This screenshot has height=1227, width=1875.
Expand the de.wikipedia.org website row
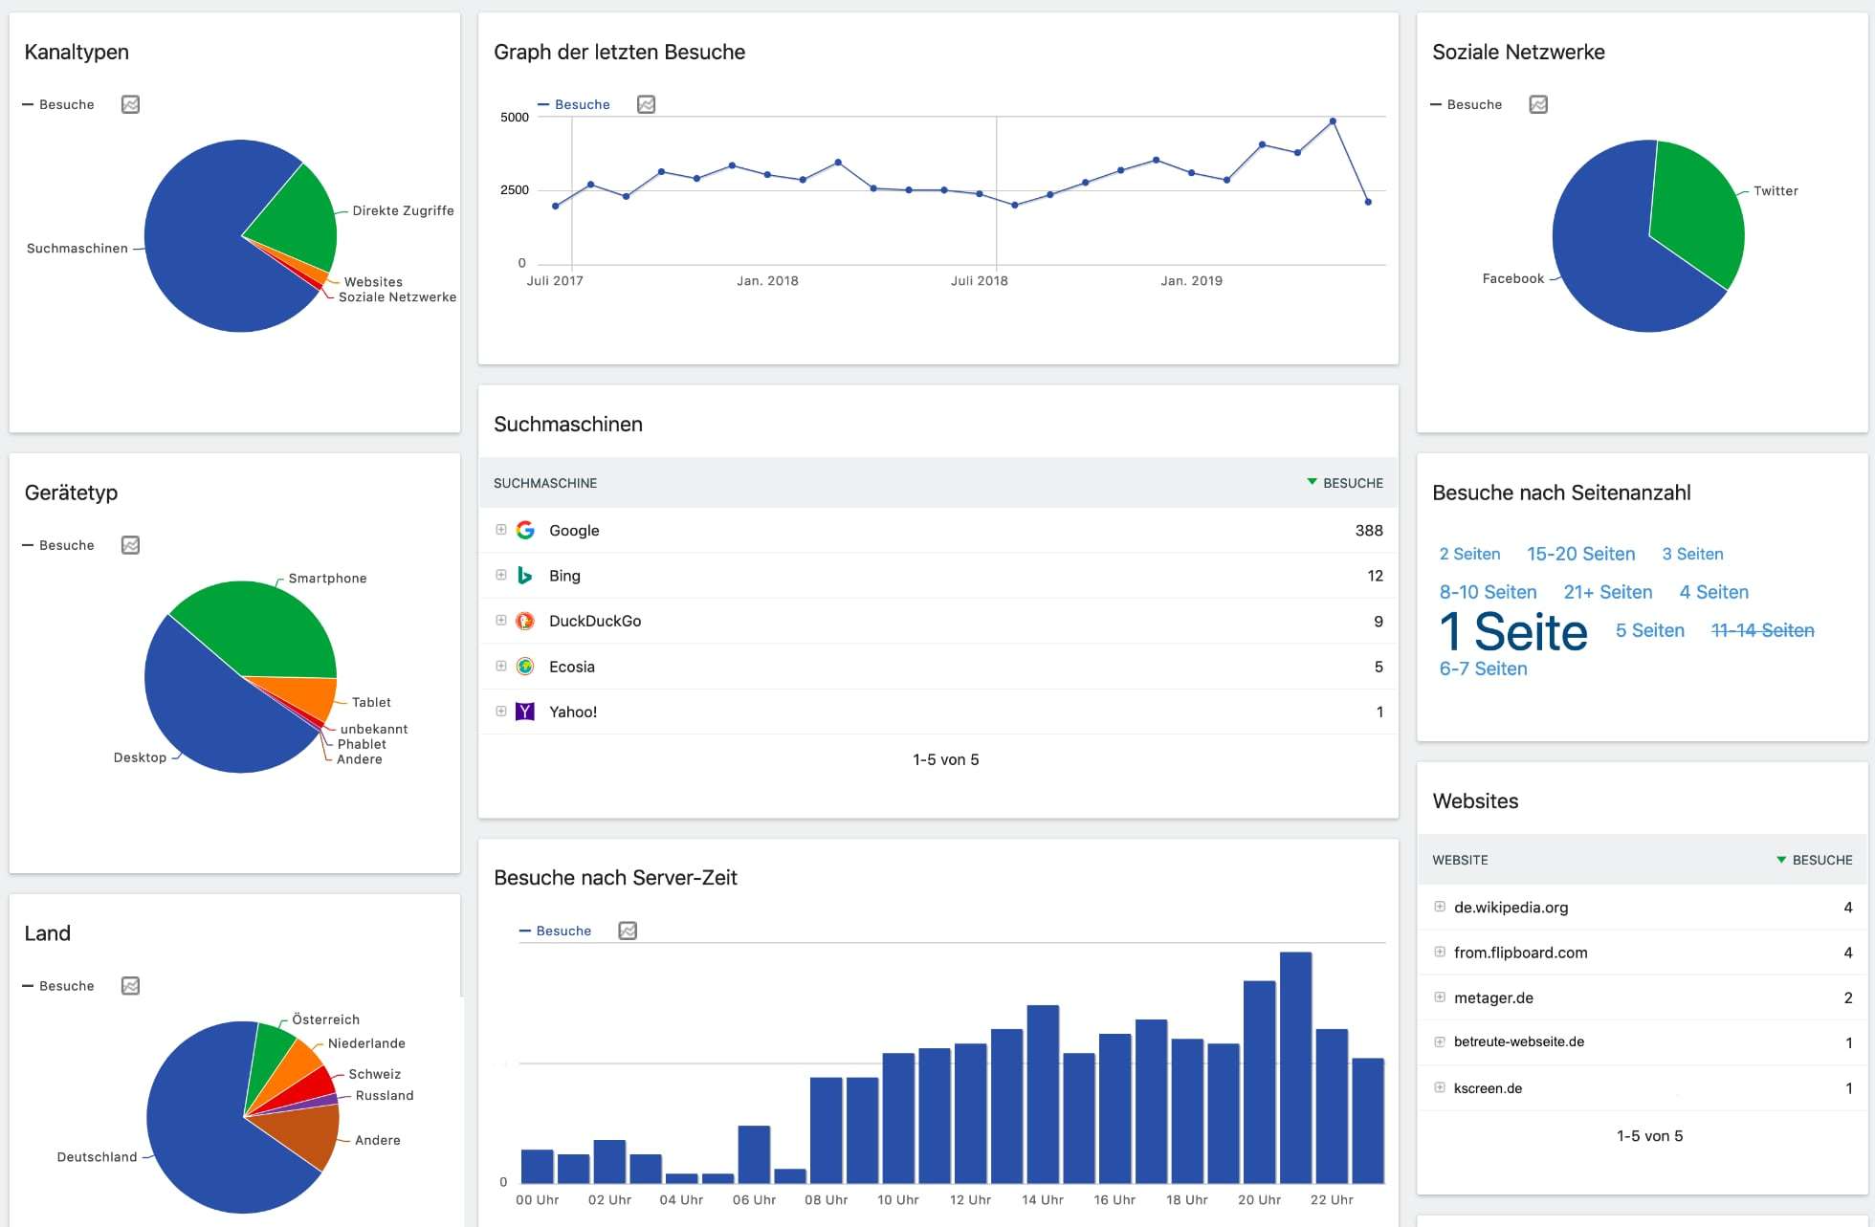(x=1440, y=907)
